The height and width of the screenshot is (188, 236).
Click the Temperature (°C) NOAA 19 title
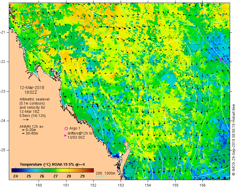52,164
